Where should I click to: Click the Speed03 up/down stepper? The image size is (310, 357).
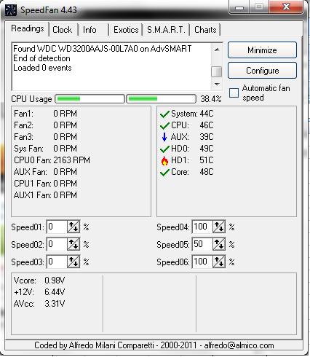click(x=73, y=262)
